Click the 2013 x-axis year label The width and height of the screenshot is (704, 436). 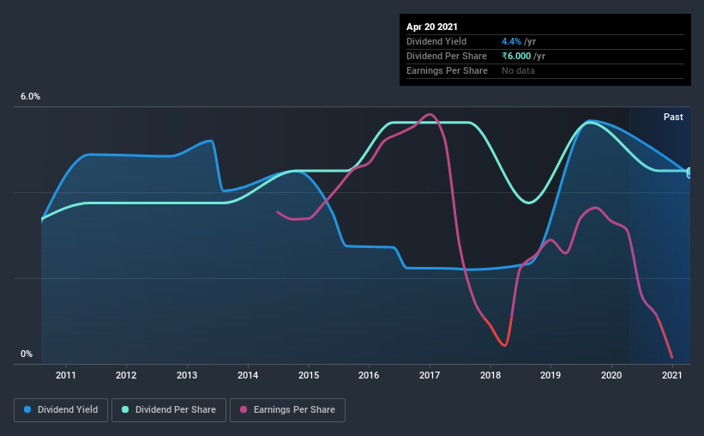tap(187, 375)
